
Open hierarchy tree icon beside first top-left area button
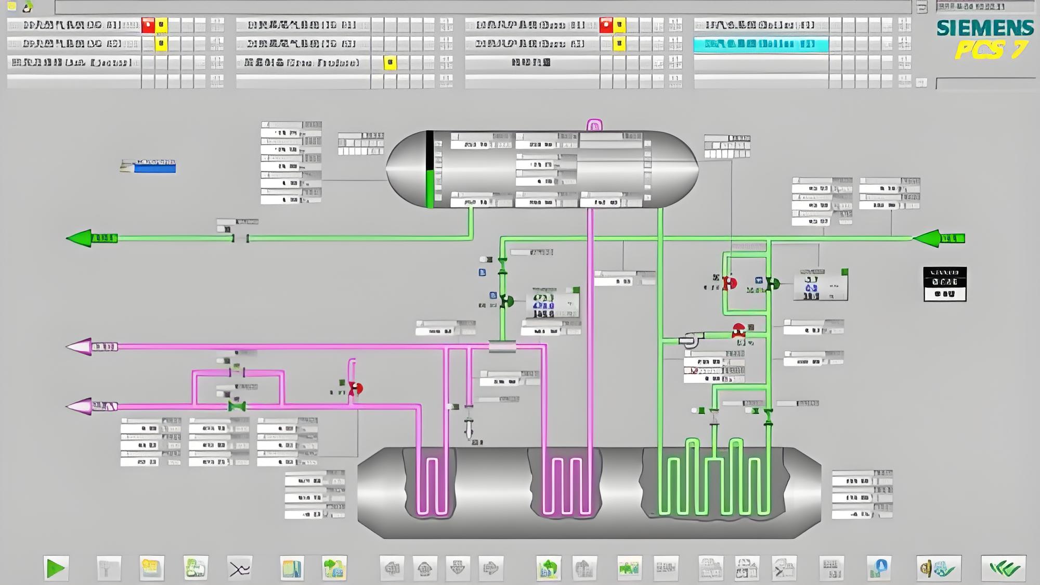[217, 25]
